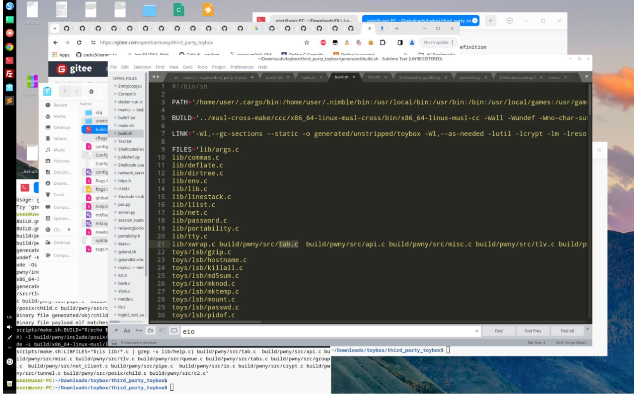Open Sublime tab list dropdown arrow
Screen dimensions: 634x394
click(586, 77)
